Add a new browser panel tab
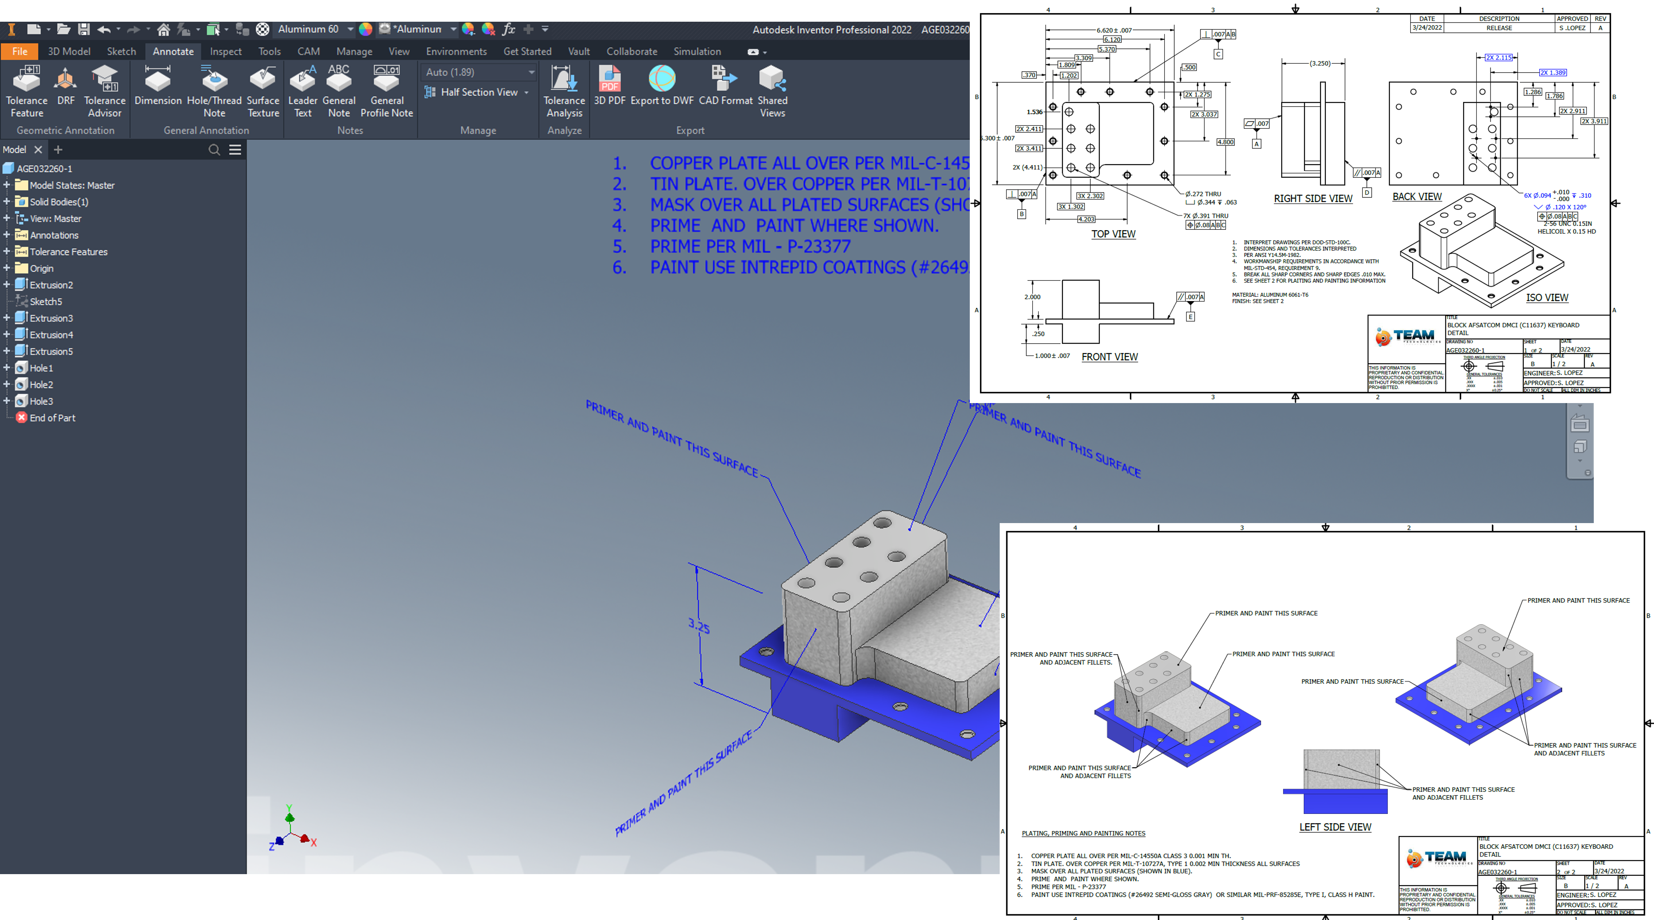 58,150
